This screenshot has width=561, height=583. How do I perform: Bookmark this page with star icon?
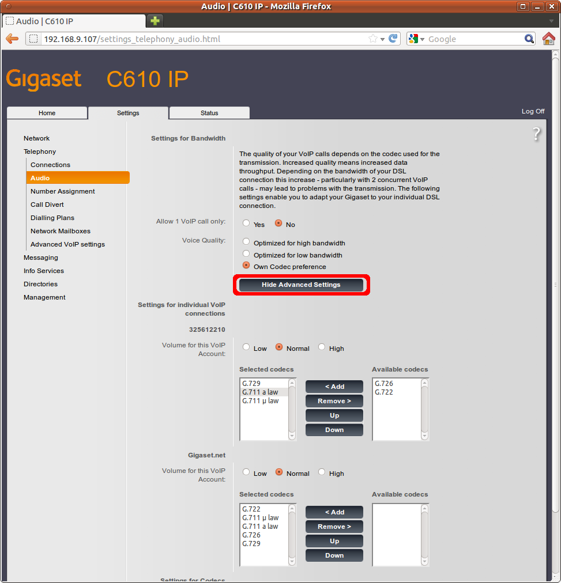(x=373, y=39)
